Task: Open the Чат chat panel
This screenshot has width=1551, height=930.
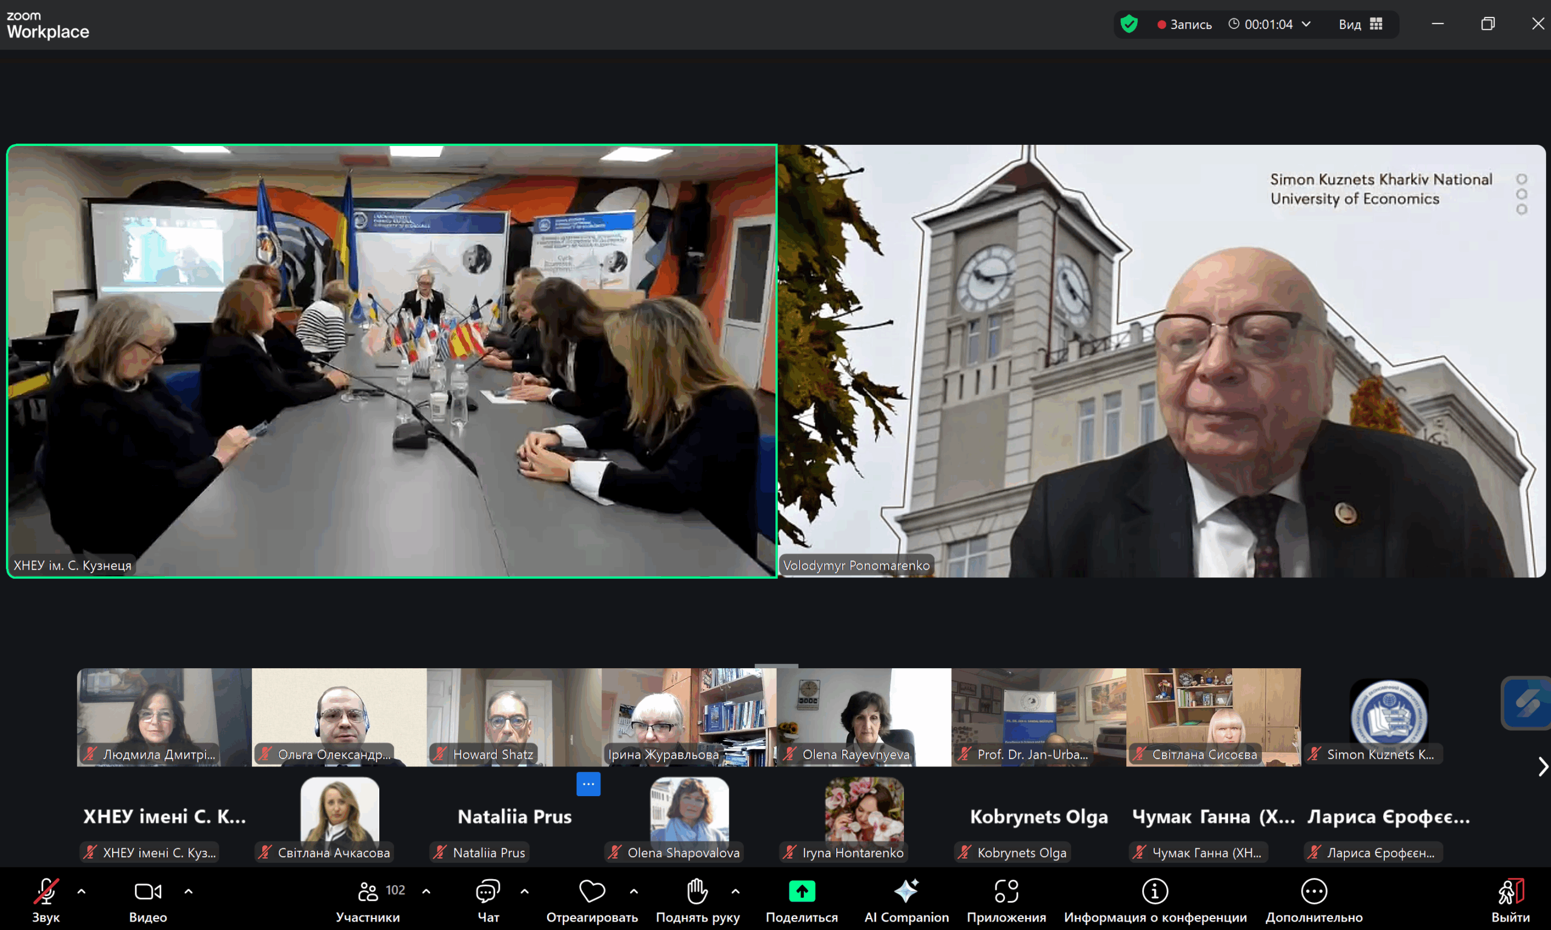Action: tap(488, 892)
